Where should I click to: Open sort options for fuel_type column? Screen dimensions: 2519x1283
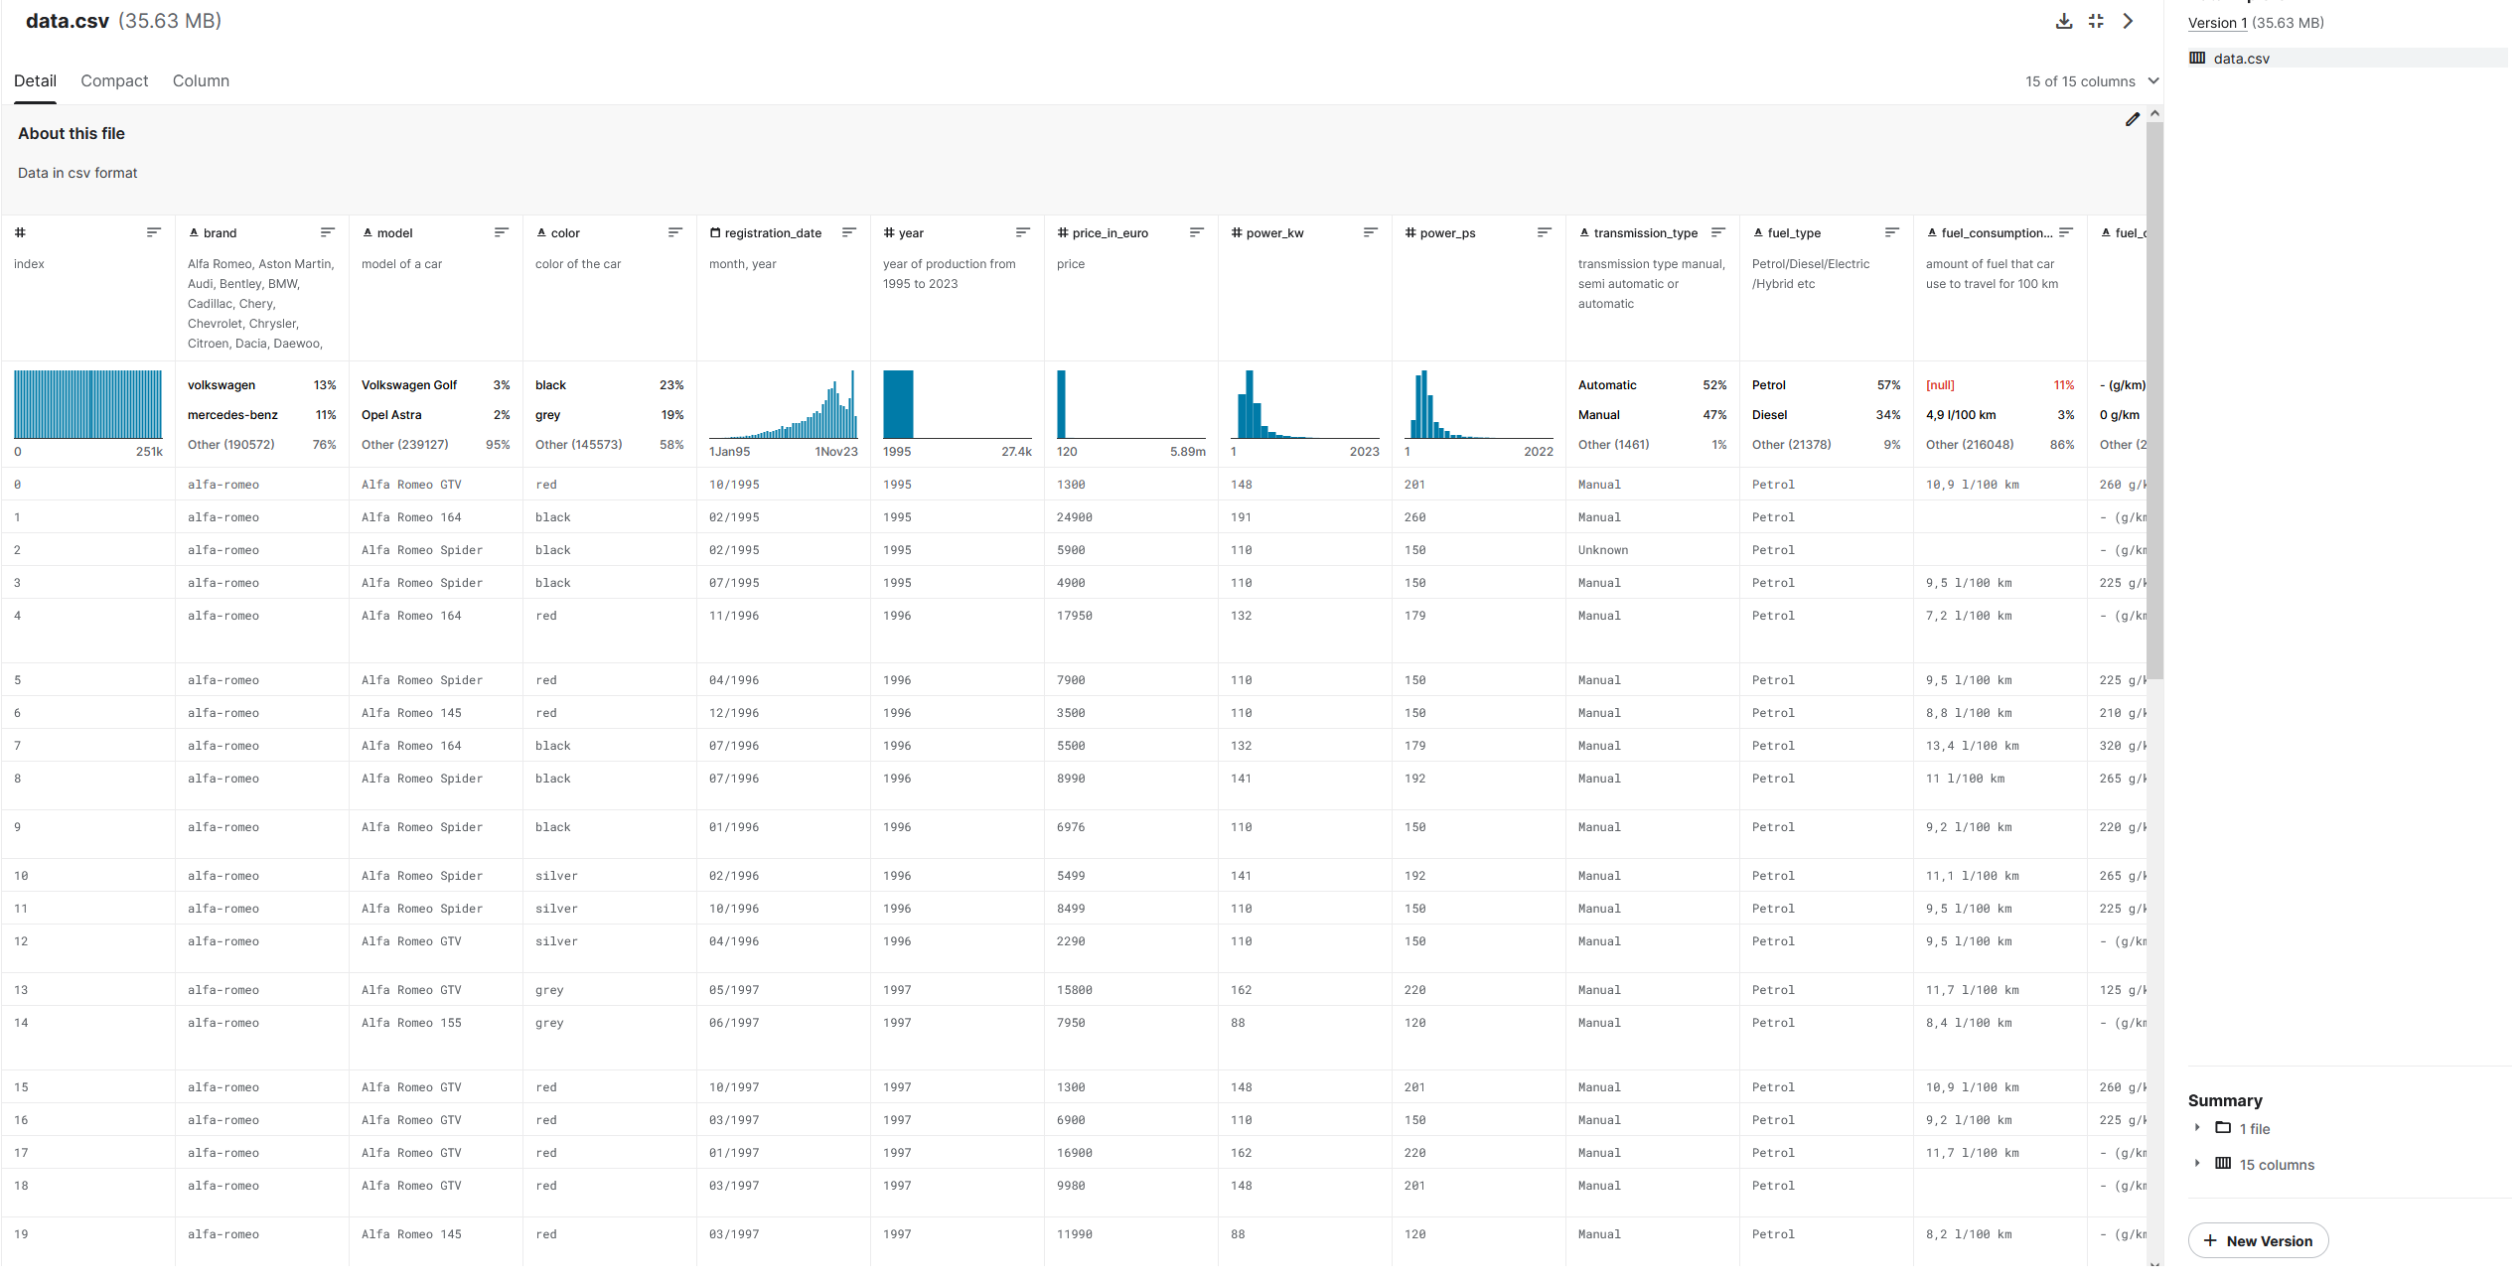click(x=1891, y=232)
